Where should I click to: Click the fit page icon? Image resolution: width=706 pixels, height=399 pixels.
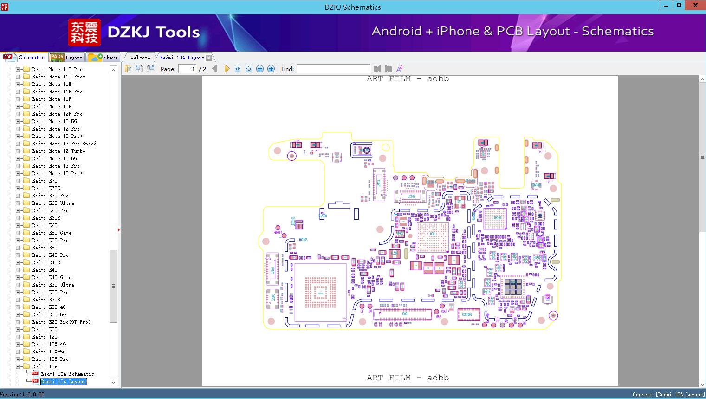pos(249,69)
